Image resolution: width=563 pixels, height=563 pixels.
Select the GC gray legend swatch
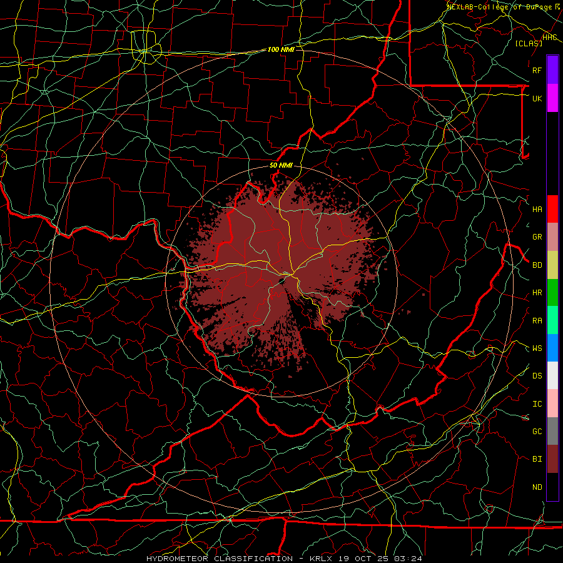[x=552, y=431]
